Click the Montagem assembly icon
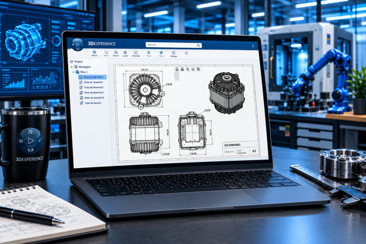This screenshot has width=366, height=244. coord(76,67)
